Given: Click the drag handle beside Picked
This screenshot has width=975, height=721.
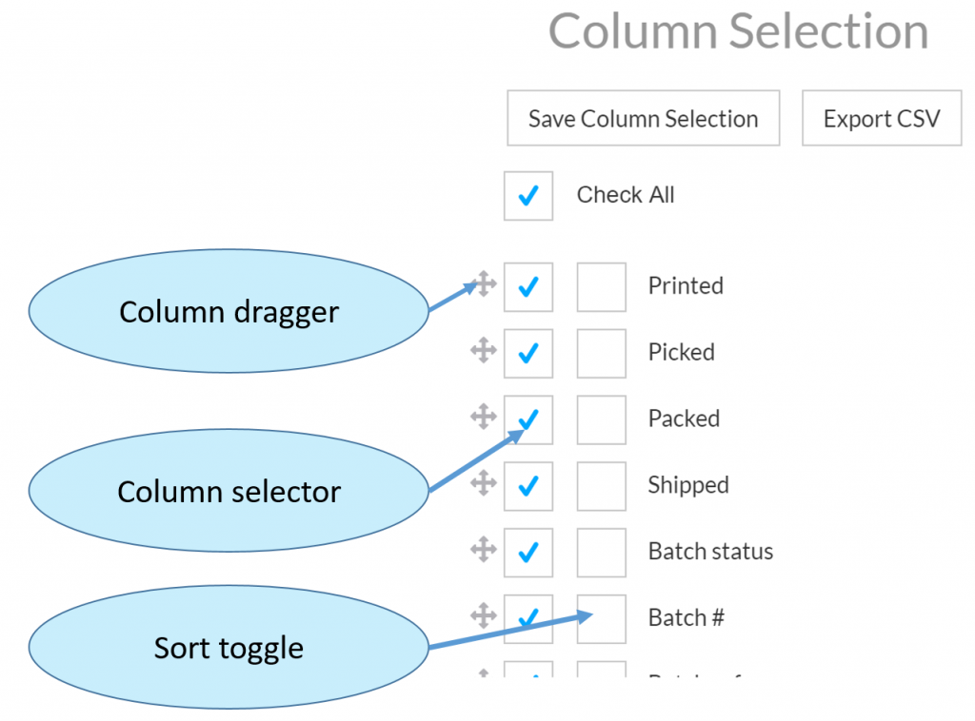Looking at the screenshot, I should [484, 350].
